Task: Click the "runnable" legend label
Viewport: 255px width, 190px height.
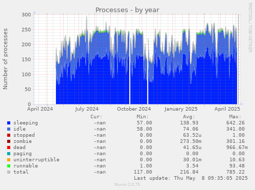Action: point(26,166)
